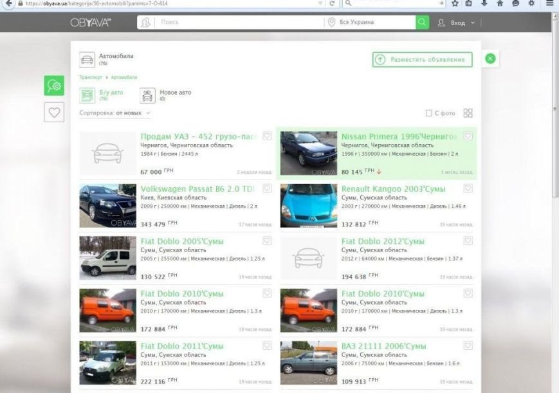The height and width of the screenshot is (393, 559).
Task: Open the bookmarks list icon beside the star
Action: tap(468, 3)
